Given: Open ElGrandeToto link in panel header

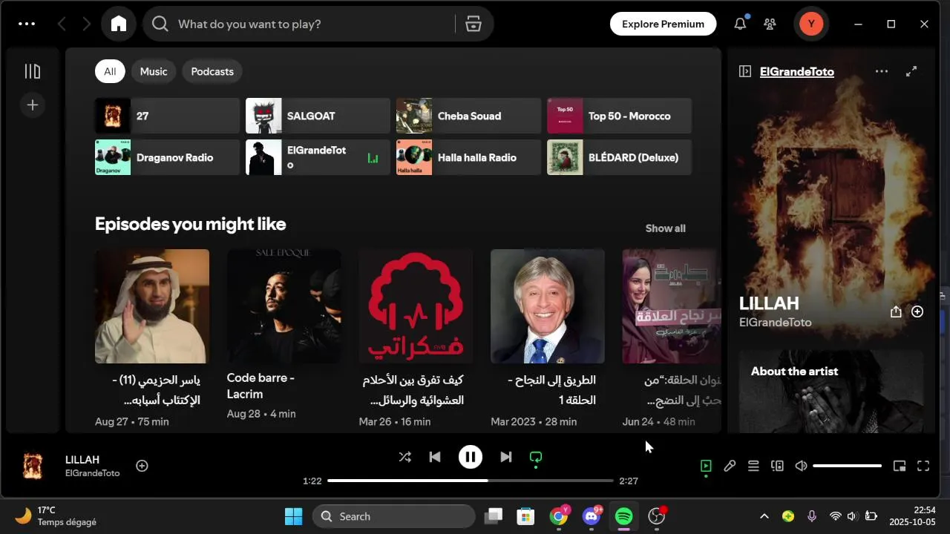Looking at the screenshot, I should coord(797,71).
